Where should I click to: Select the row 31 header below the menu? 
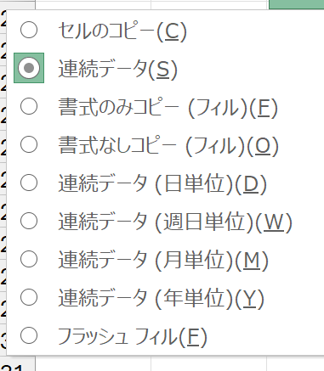point(18,364)
